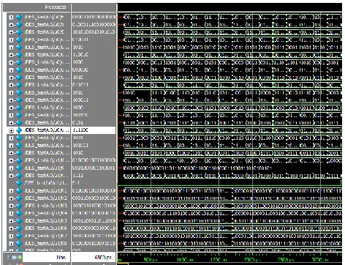Click the diamond icon beside /DES_test/u0/u1/K7
345x265 pixels.
19,236
